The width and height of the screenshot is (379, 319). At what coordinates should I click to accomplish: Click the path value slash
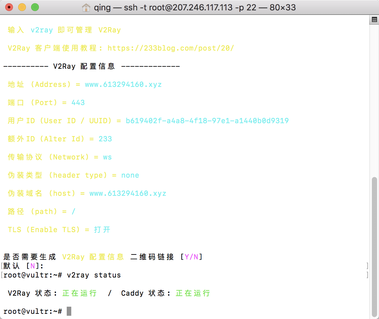[x=74, y=211]
